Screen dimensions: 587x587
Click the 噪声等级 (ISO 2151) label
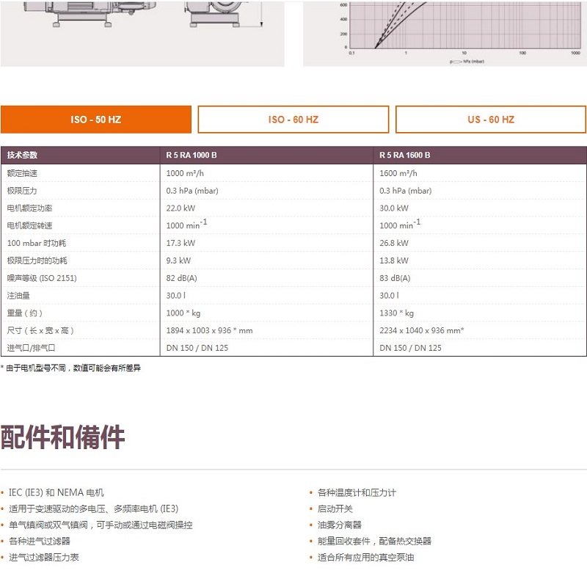[42, 278]
